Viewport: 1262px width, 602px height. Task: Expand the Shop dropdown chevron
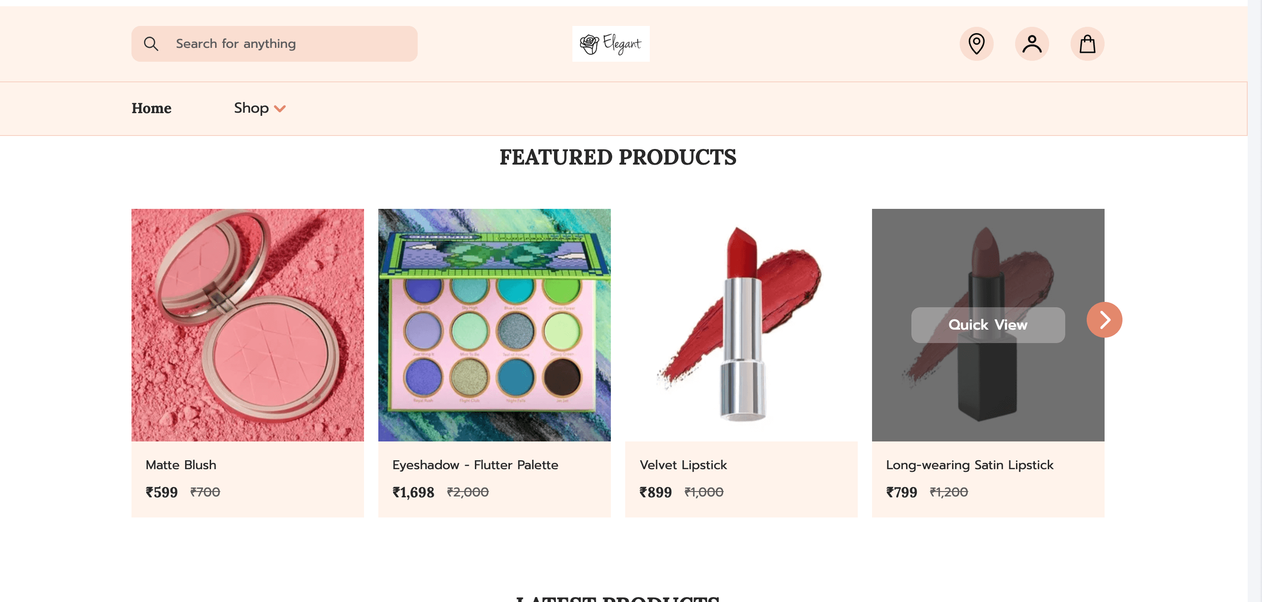[280, 109]
